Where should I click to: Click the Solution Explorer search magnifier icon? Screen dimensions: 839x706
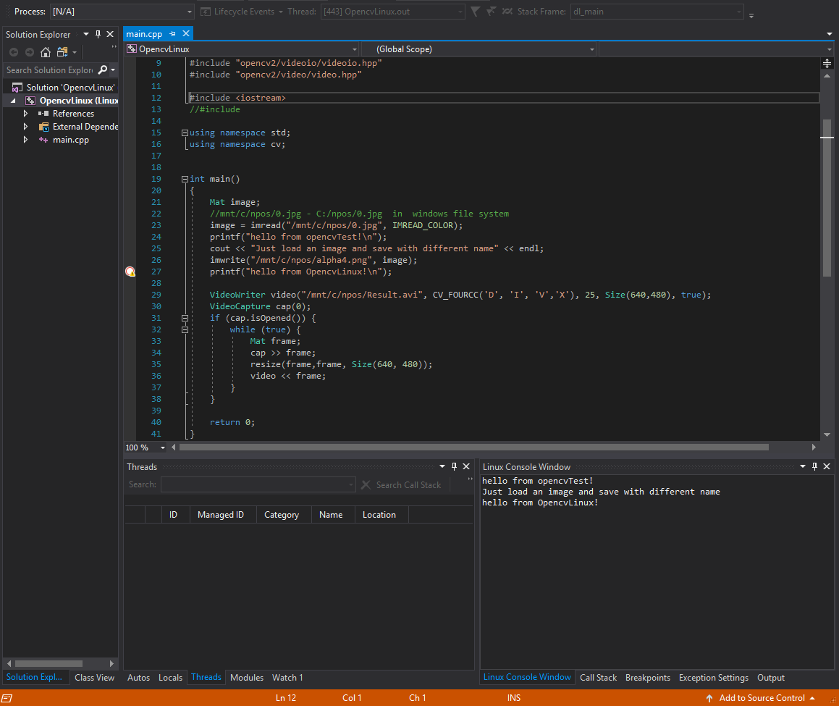pyautogui.click(x=102, y=70)
